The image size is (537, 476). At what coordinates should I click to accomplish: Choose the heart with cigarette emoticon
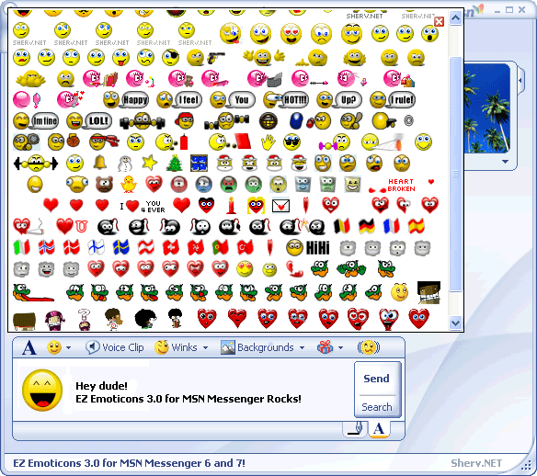click(29, 227)
